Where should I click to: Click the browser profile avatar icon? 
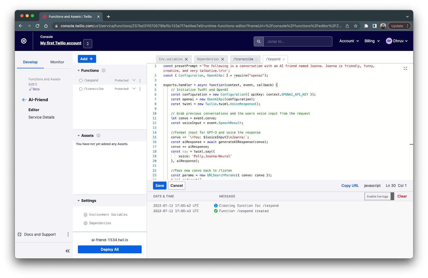coord(383,26)
